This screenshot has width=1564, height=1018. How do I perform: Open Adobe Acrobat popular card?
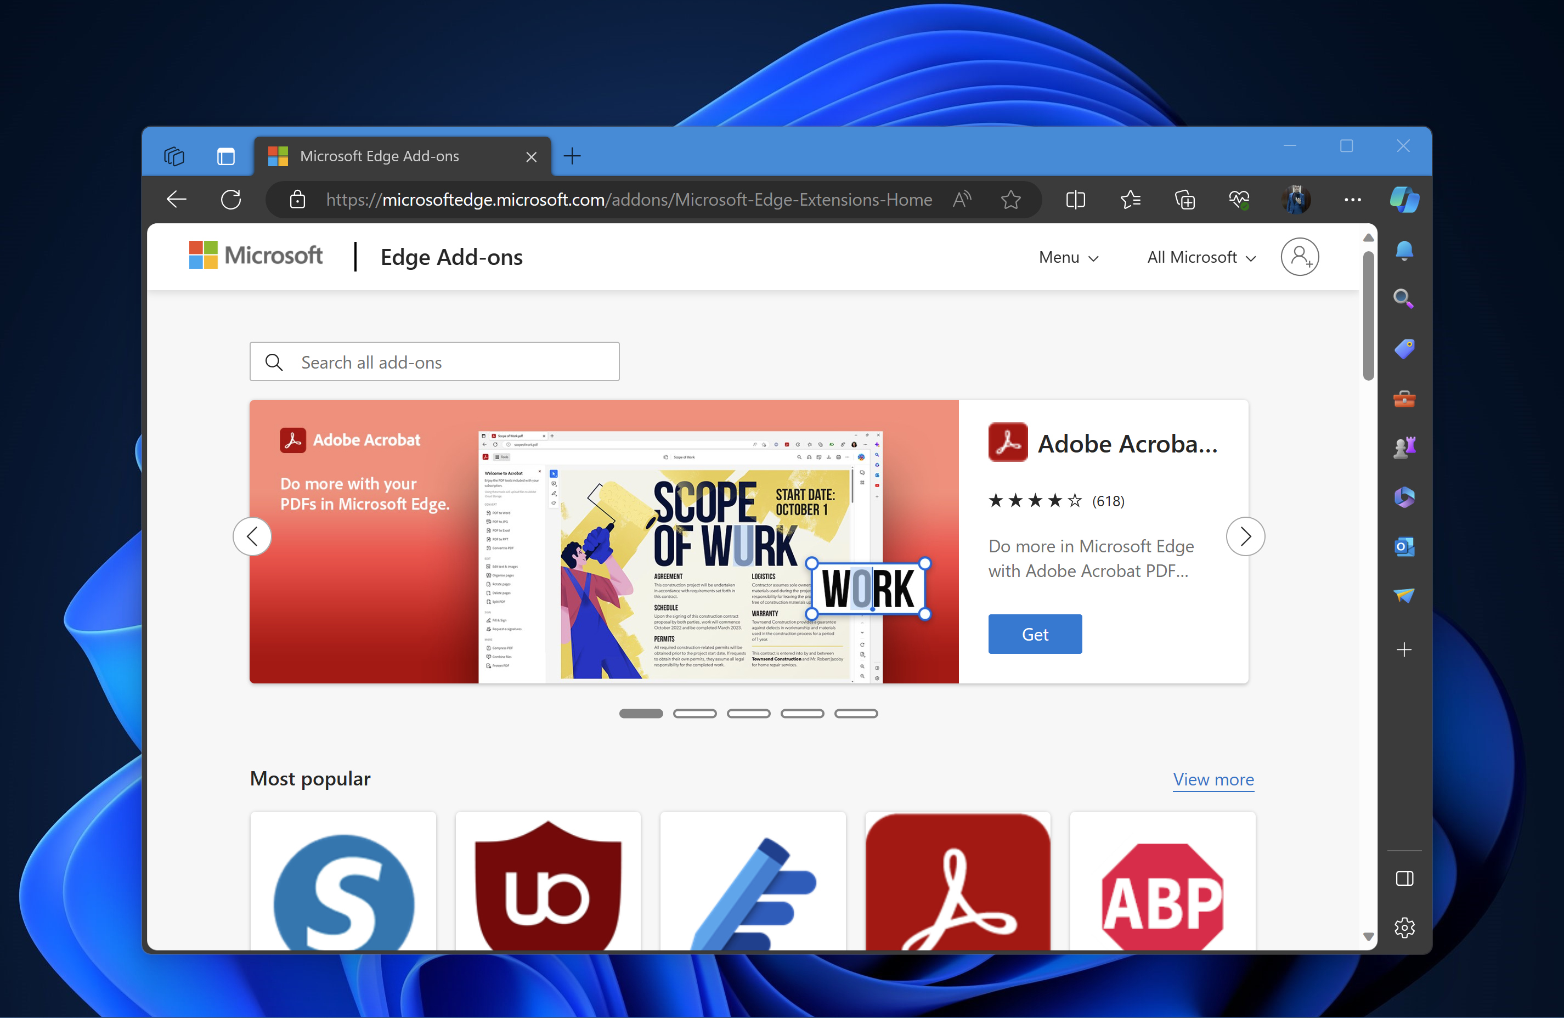click(x=957, y=881)
